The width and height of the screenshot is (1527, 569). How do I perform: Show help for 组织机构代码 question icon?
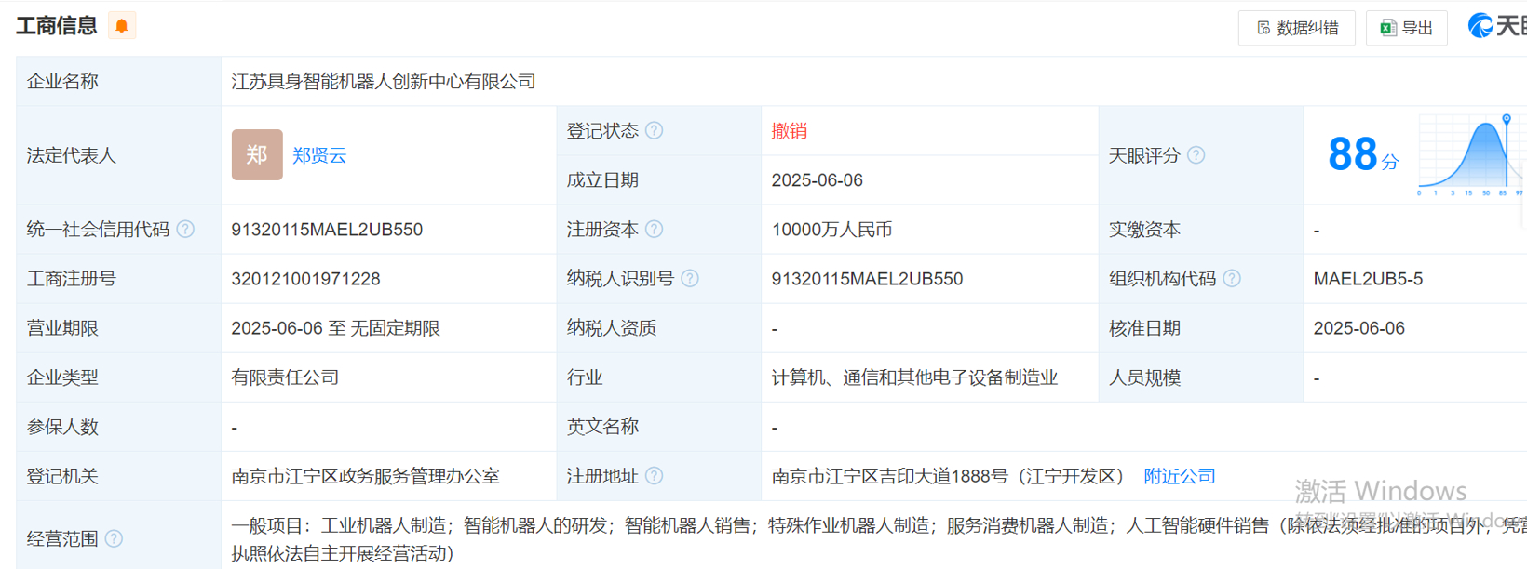(1232, 278)
